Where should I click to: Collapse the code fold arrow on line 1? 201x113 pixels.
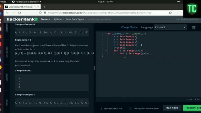coord(106,34)
